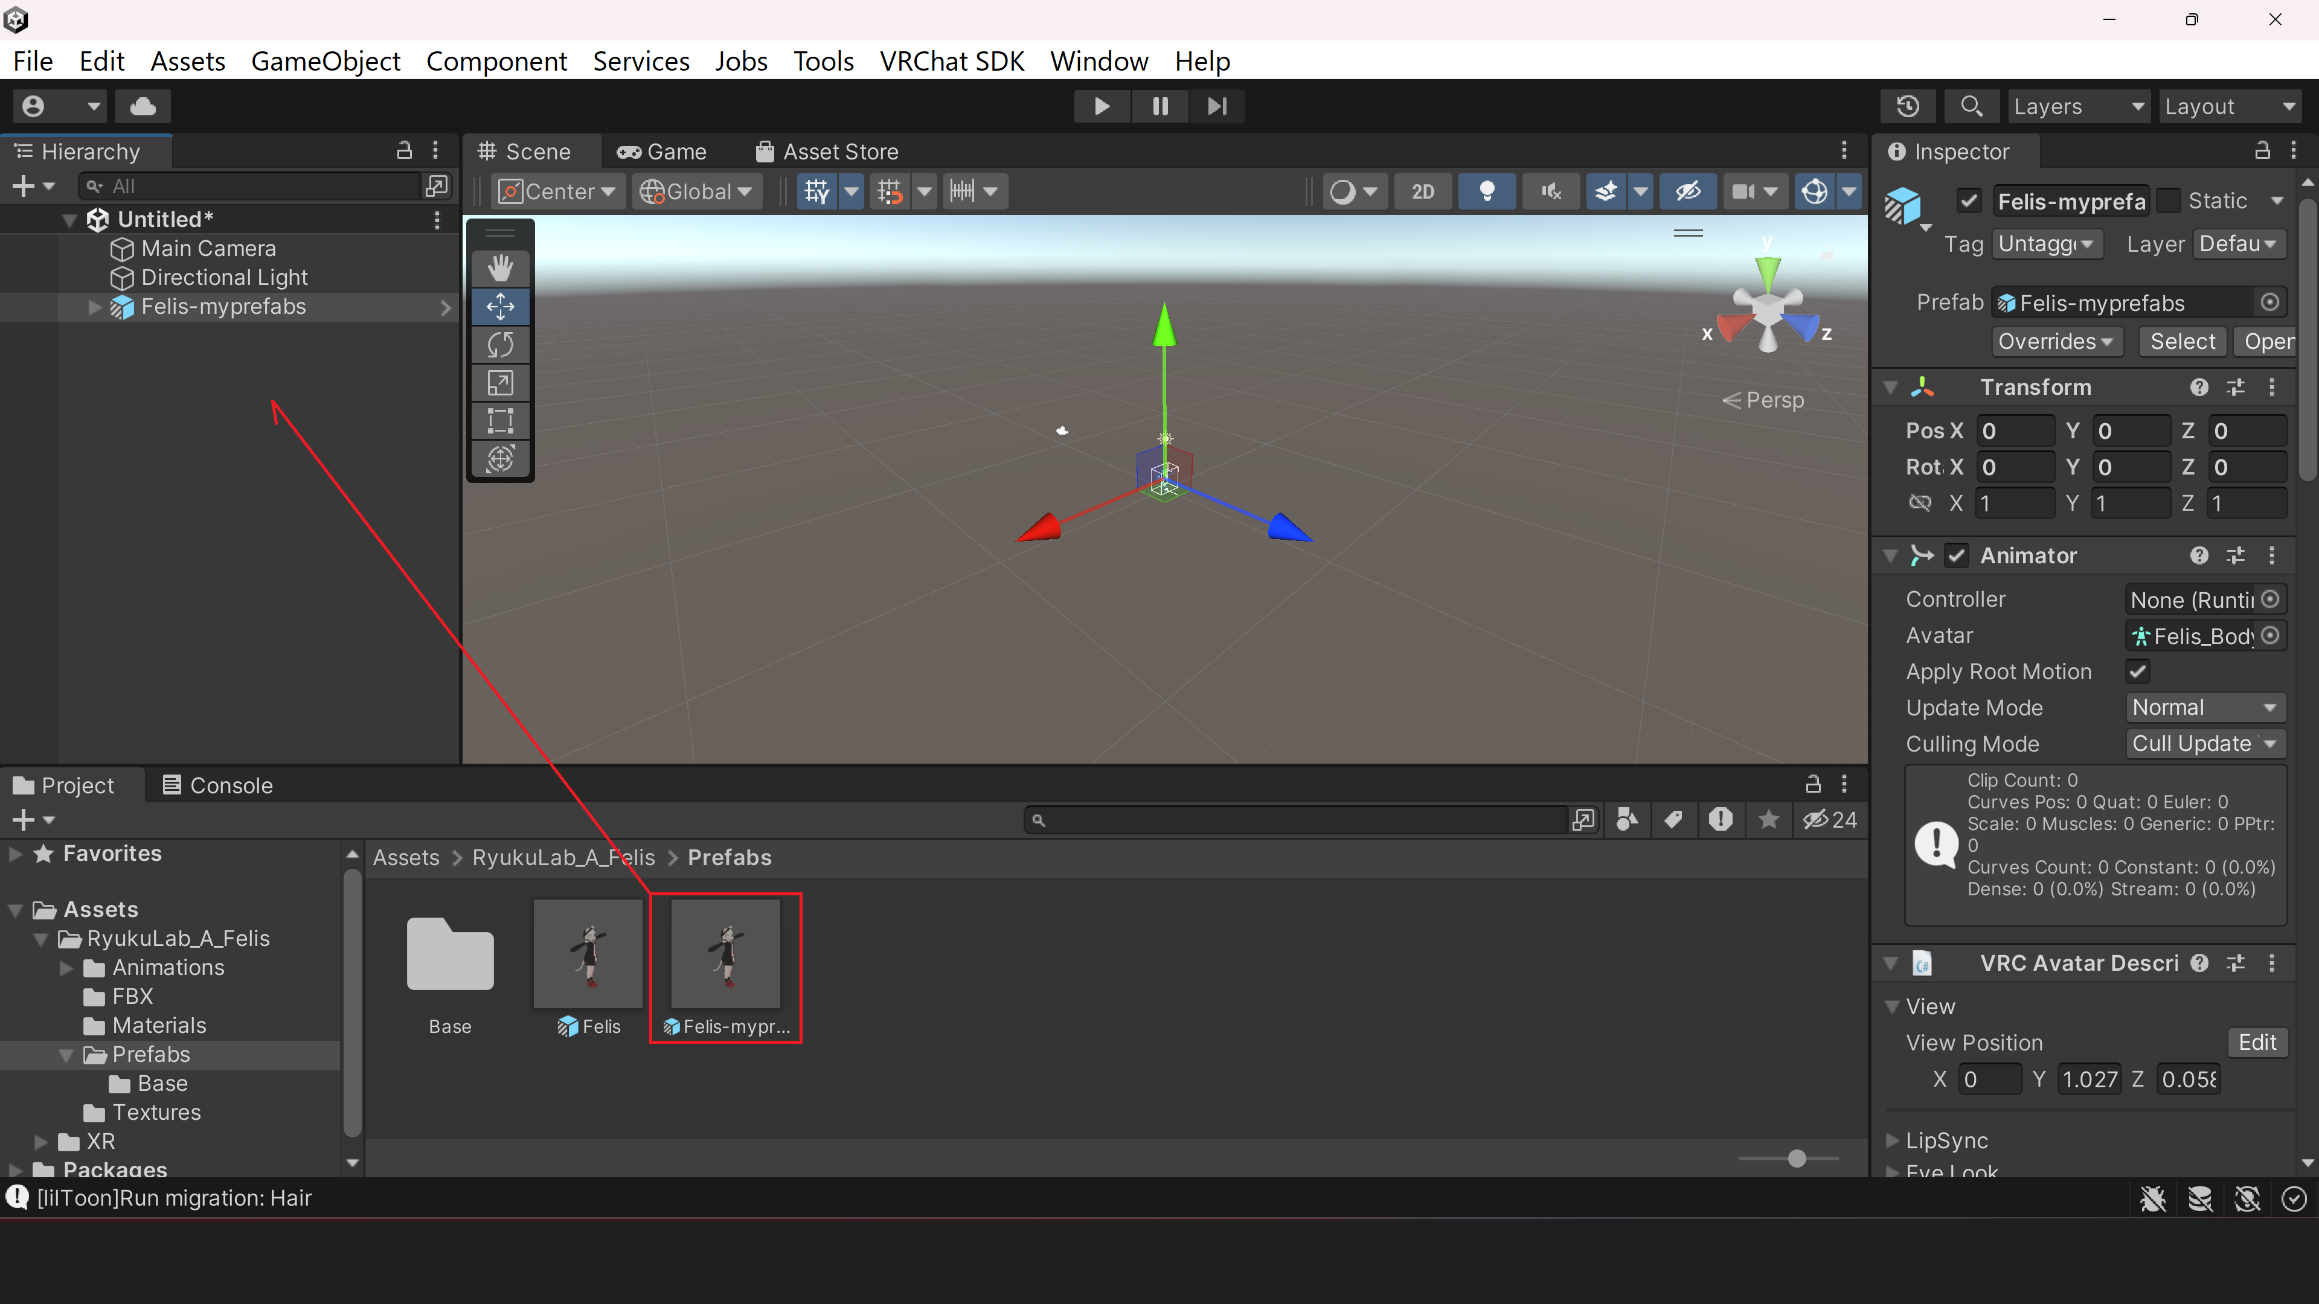This screenshot has width=2319, height=1304.
Task: Select the Hand view tool
Action: 501,267
